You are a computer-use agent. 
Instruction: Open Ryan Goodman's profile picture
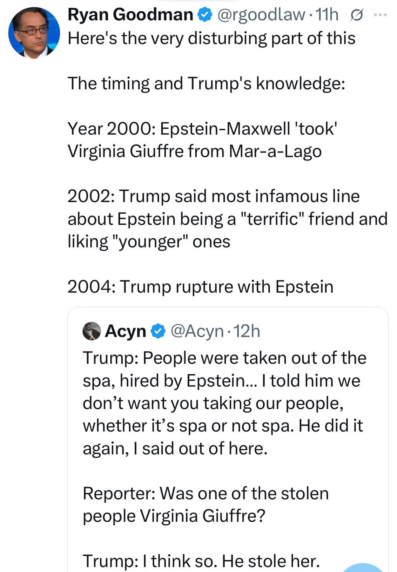(x=34, y=33)
